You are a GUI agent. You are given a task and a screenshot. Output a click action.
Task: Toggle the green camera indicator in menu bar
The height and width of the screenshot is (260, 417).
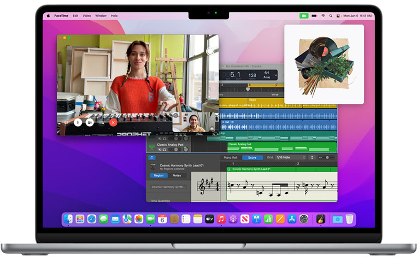click(304, 16)
